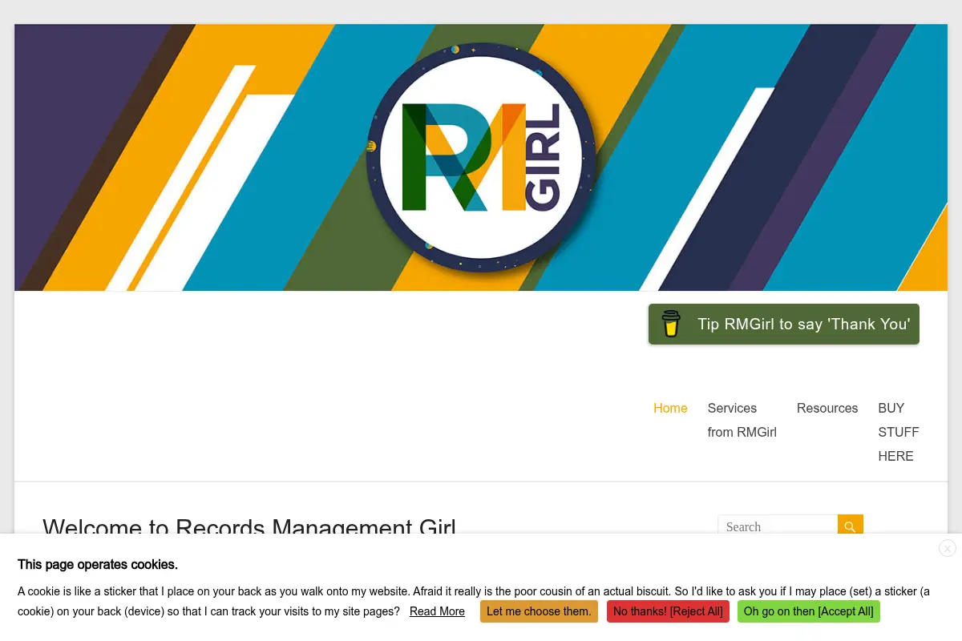Reject all cookies with No thanks button

(x=668, y=611)
